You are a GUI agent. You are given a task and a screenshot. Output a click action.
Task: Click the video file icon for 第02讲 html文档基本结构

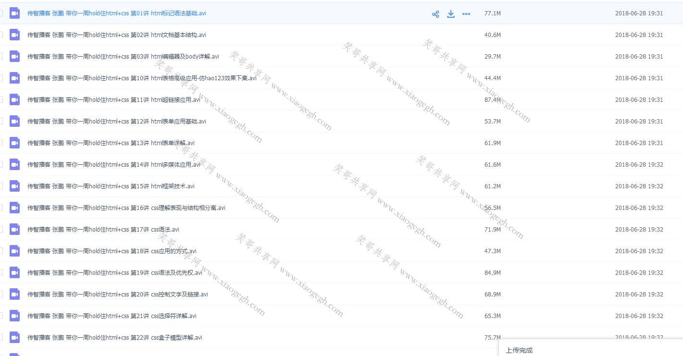[x=15, y=35]
